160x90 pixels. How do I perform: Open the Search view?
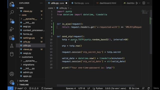pos(12,12)
